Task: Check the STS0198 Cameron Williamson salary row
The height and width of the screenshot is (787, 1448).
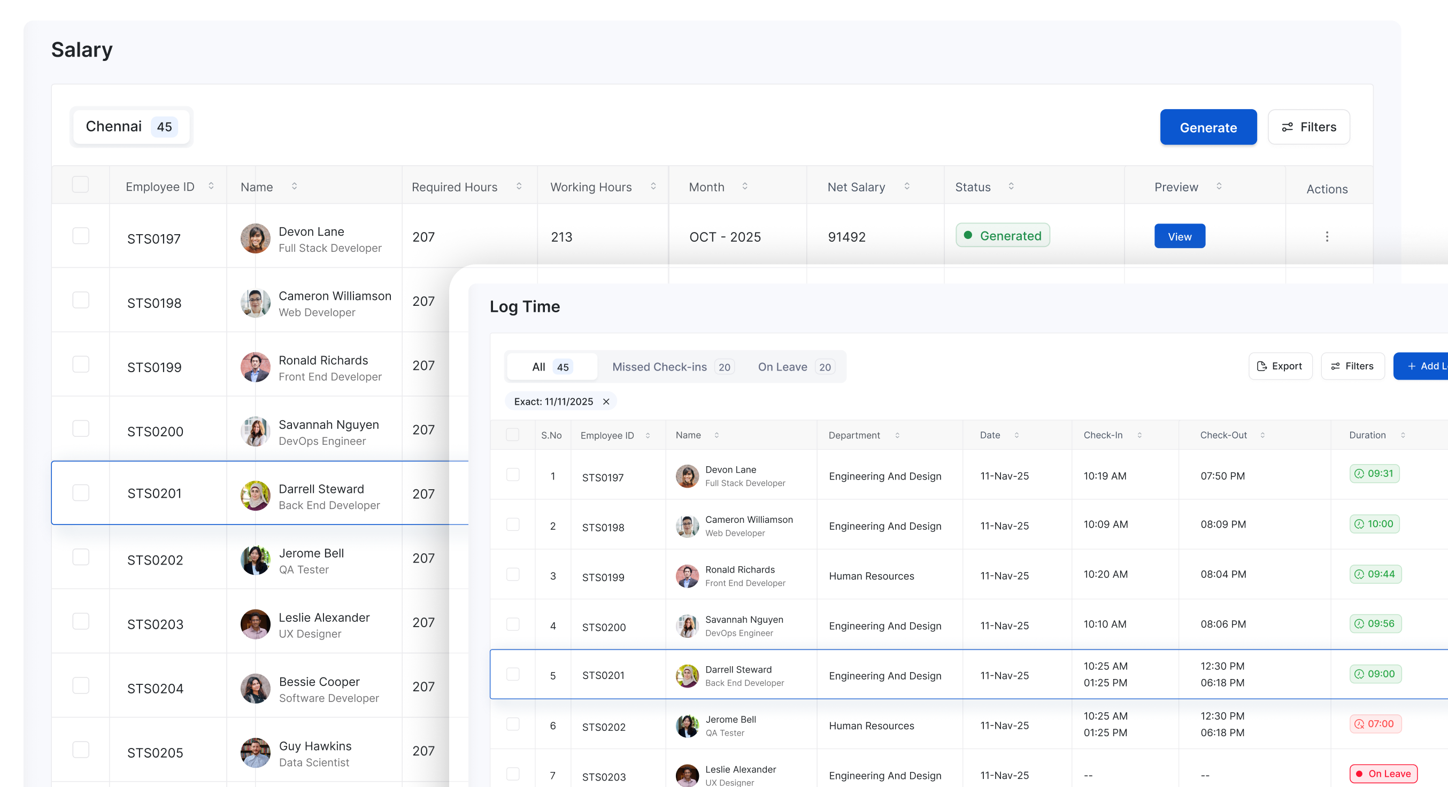Action: [x=80, y=300]
